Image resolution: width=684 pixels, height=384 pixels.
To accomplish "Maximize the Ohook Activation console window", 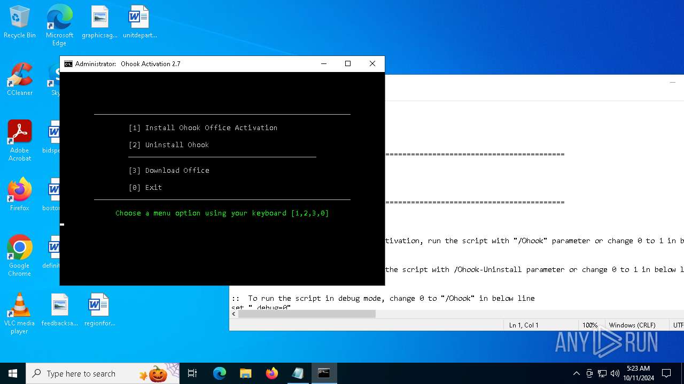I will (348, 63).
